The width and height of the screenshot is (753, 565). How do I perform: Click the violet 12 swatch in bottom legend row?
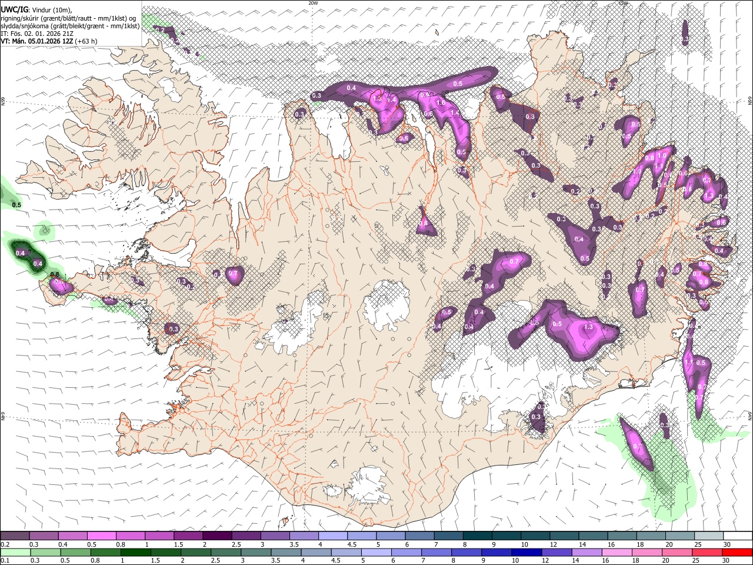coord(557,552)
